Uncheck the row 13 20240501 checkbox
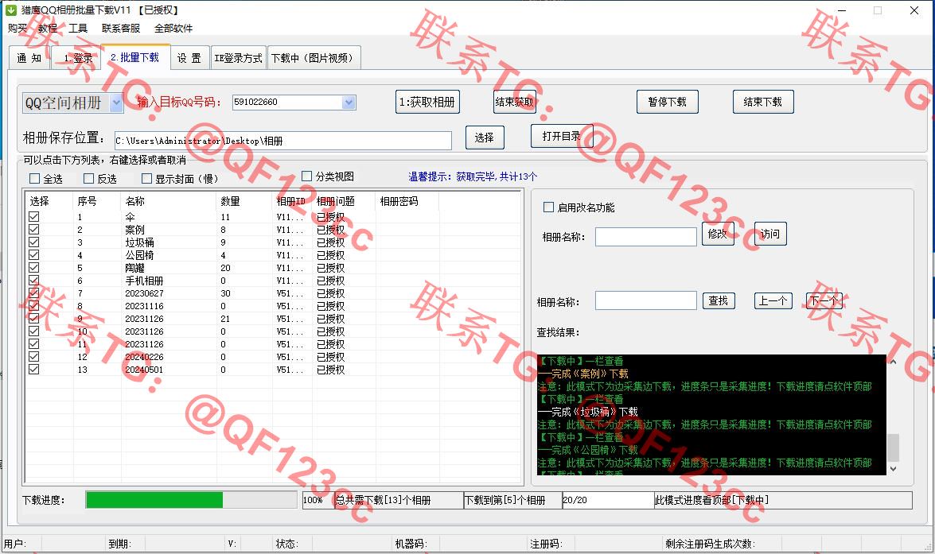 (x=34, y=370)
